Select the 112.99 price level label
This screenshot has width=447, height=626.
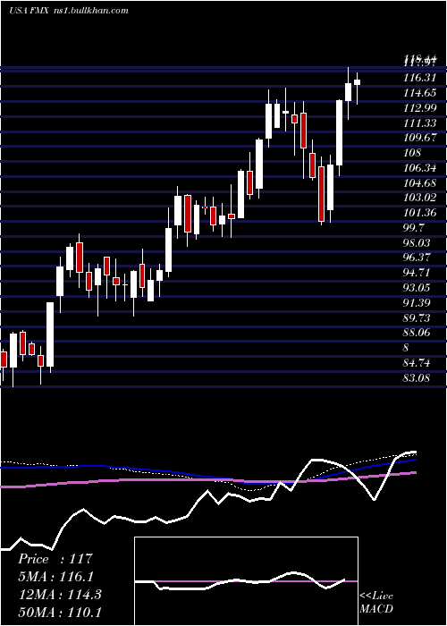point(420,108)
